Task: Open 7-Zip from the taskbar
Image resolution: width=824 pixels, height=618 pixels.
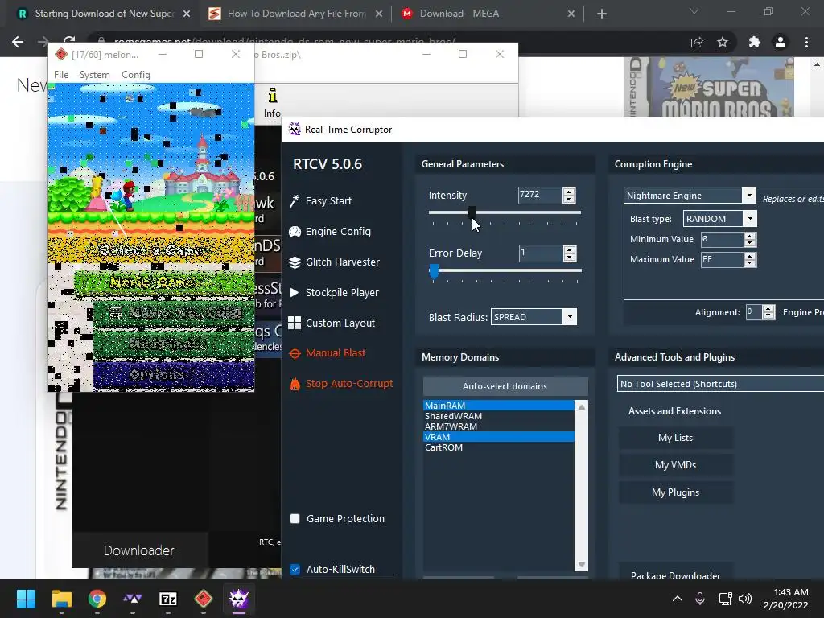Action: 168,599
